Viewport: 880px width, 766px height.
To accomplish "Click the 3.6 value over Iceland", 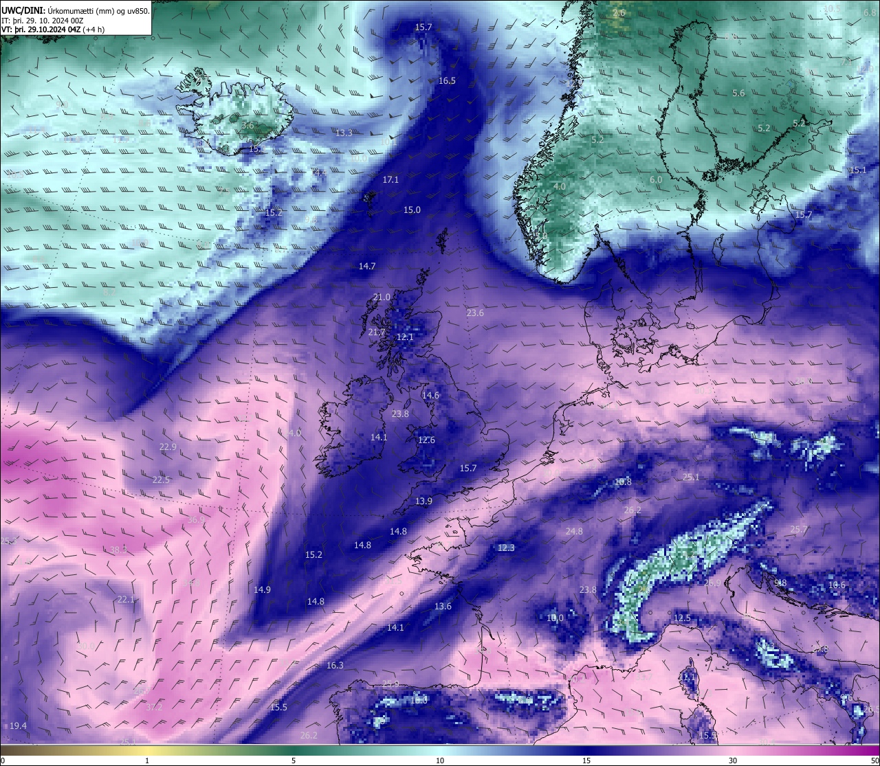I will point(247,126).
